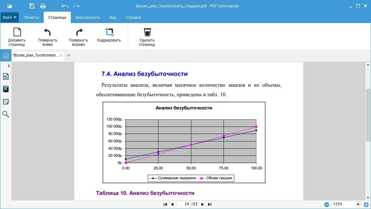Rotate page left with Повернуть влево
The height and width of the screenshot is (209, 371).
(x=48, y=37)
